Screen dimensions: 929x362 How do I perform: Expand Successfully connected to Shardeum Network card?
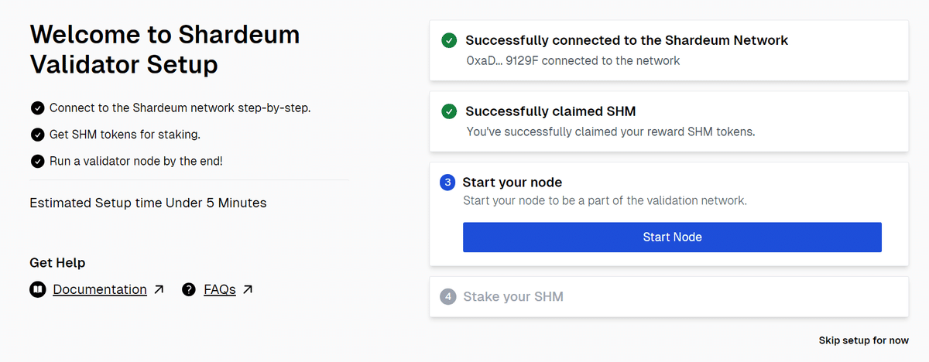coord(669,50)
